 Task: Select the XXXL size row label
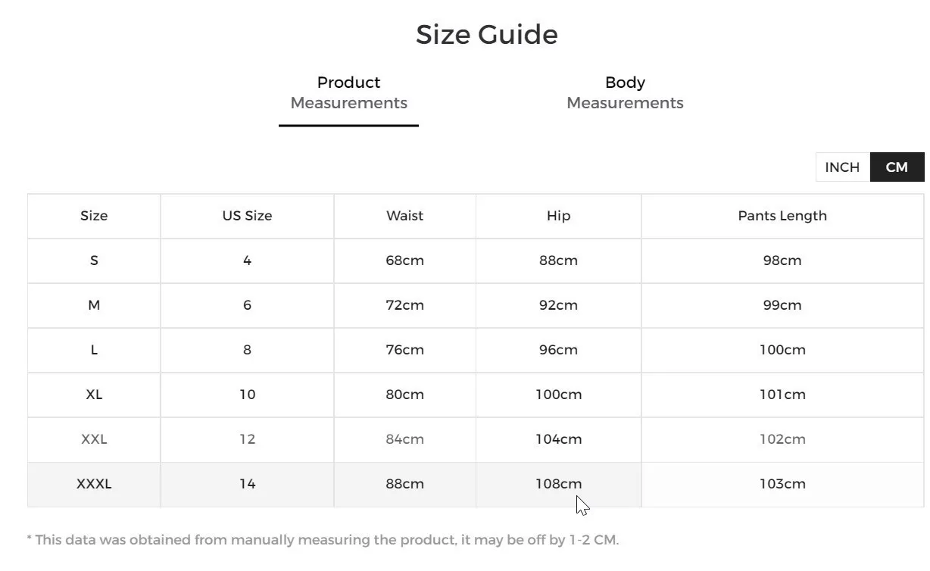click(94, 484)
